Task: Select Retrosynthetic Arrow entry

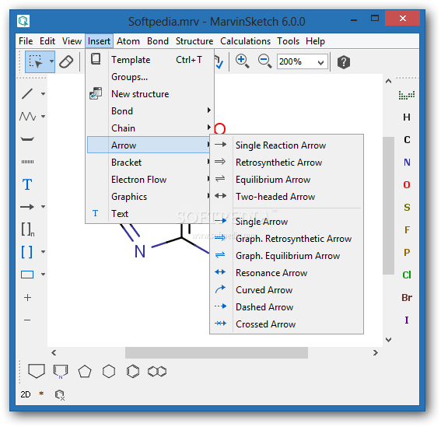Action: [x=286, y=163]
